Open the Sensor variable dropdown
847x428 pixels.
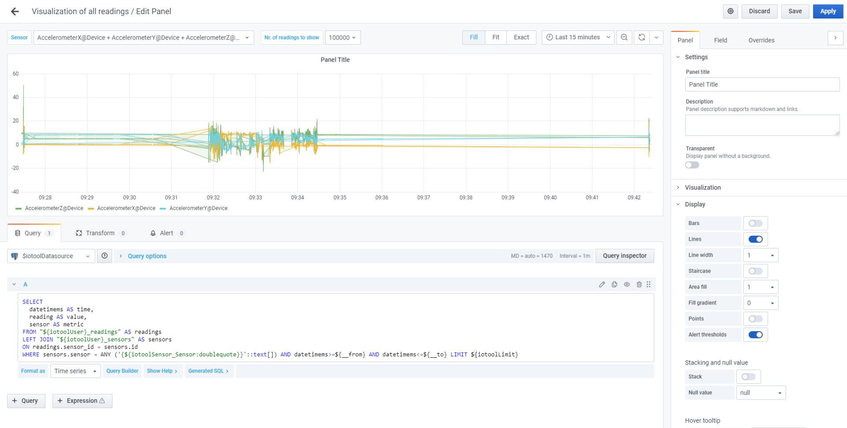click(x=144, y=38)
